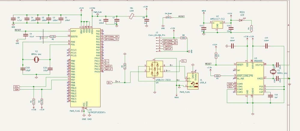Viewport: 300px width, 131px height.
Task: Select capacitor C3 symbol
Action: (38, 19)
